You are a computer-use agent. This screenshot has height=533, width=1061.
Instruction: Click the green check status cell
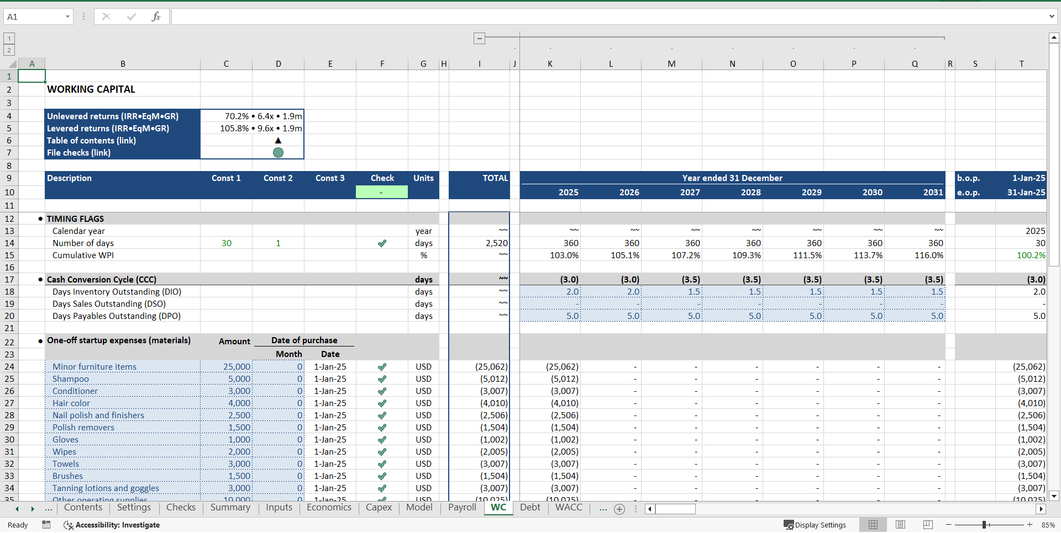click(x=382, y=192)
